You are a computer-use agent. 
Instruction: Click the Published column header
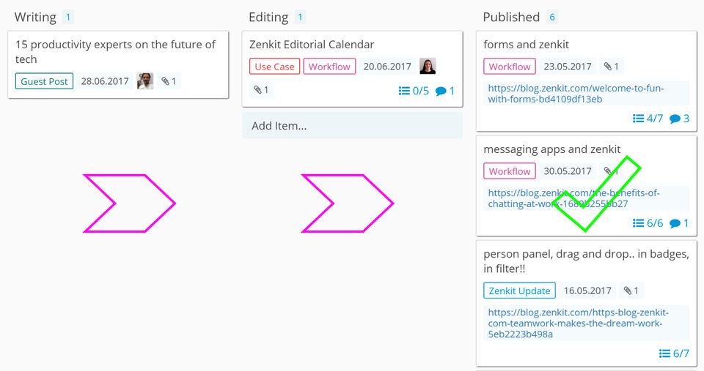point(511,17)
